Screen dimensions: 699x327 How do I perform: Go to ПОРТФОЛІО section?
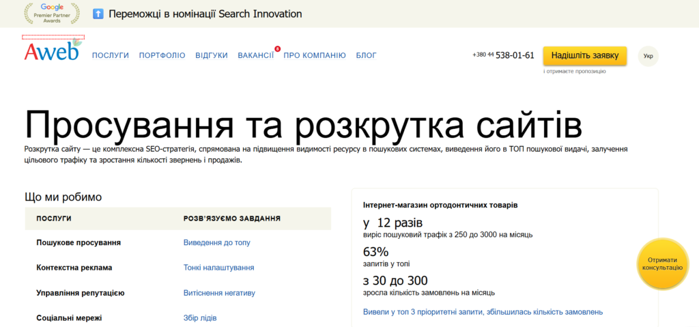coord(162,55)
